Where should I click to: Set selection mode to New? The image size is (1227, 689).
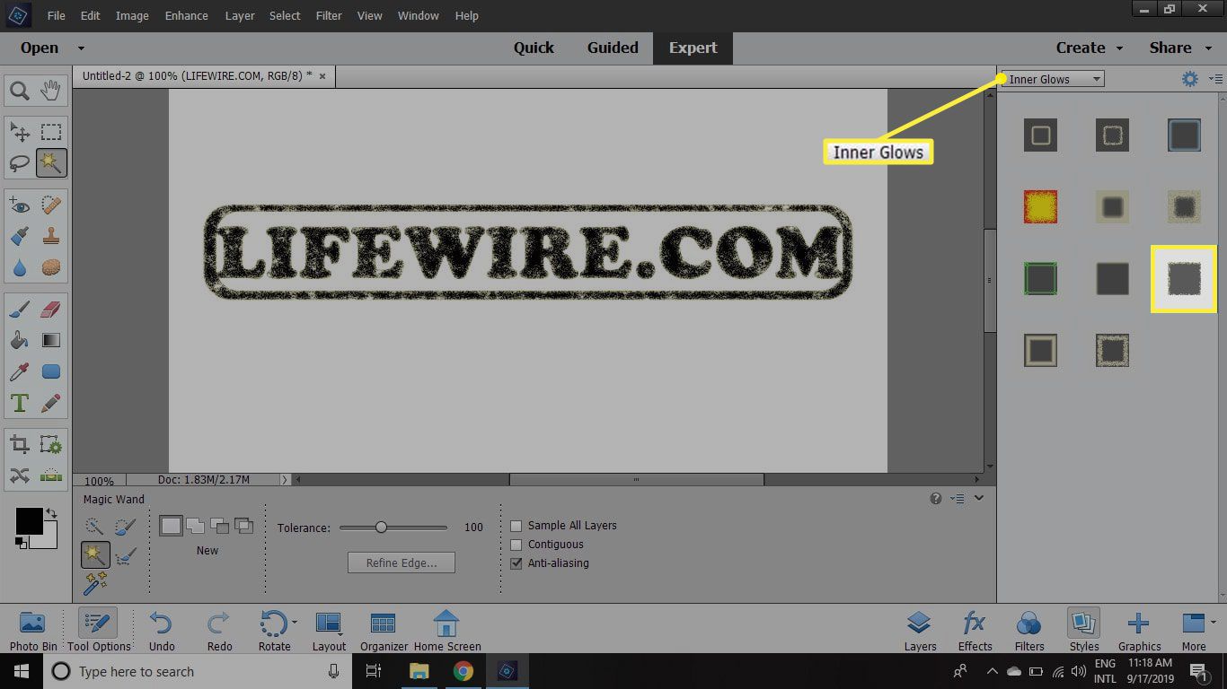coord(171,526)
